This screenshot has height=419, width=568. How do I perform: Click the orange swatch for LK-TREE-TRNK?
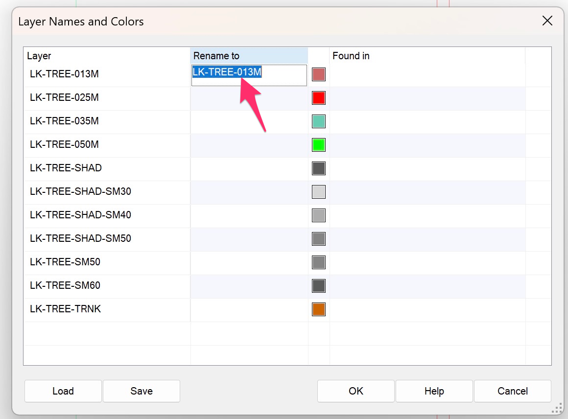click(x=318, y=309)
